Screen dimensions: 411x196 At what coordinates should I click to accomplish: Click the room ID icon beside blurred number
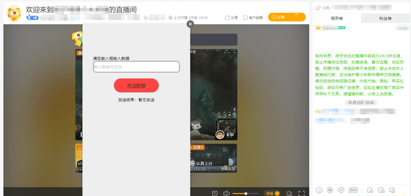pos(146,17)
